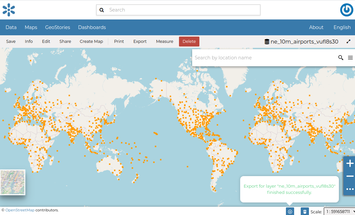Expand more map tools ellipsis

(x=350, y=189)
